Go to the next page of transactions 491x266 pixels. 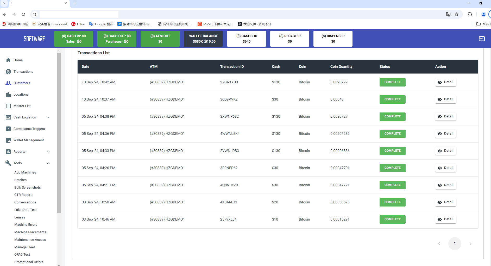(470, 244)
